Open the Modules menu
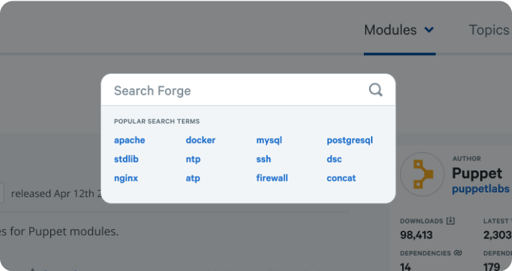 [x=390, y=30]
